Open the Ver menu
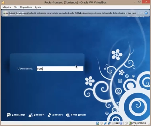This screenshot has width=151, height=126. (x=16, y=7)
